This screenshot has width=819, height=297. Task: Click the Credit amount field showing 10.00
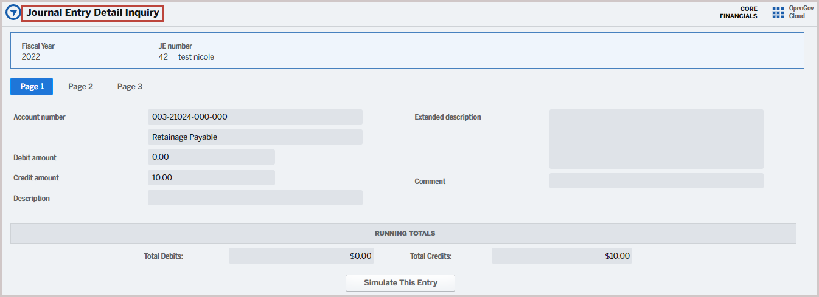point(211,178)
